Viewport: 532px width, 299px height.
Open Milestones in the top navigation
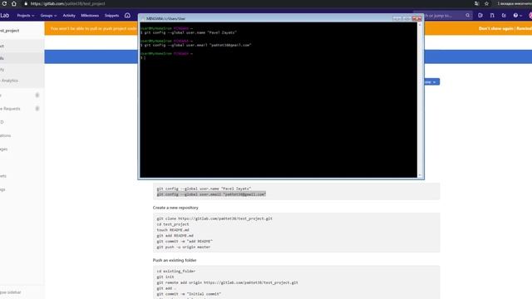tap(90, 16)
